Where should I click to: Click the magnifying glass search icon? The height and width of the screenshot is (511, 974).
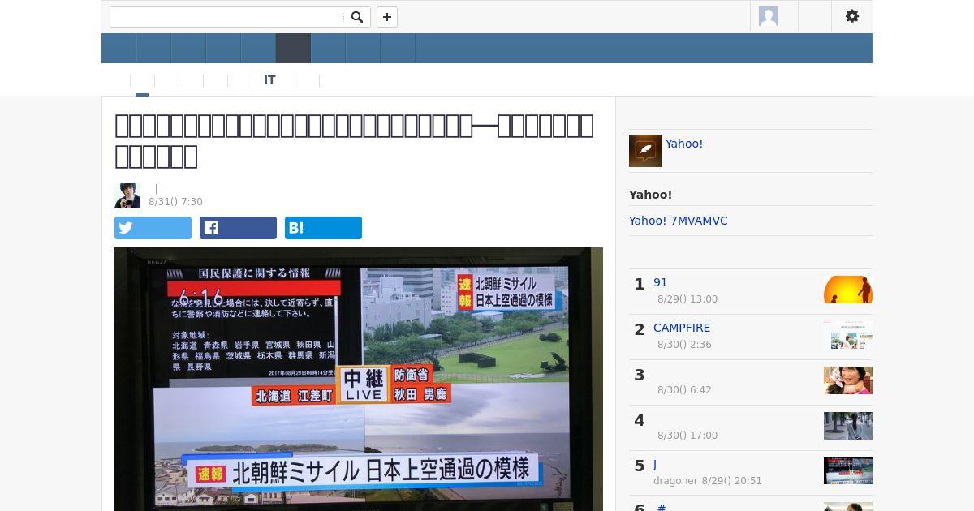pyautogui.click(x=357, y=17)
